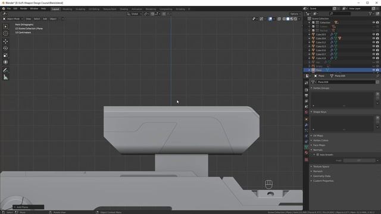Toggle snapping magnet button

[x=152, y=14]
